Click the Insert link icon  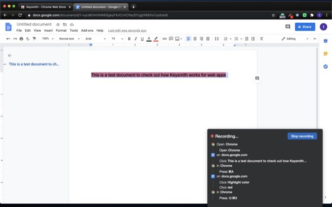tap(165, 39)
